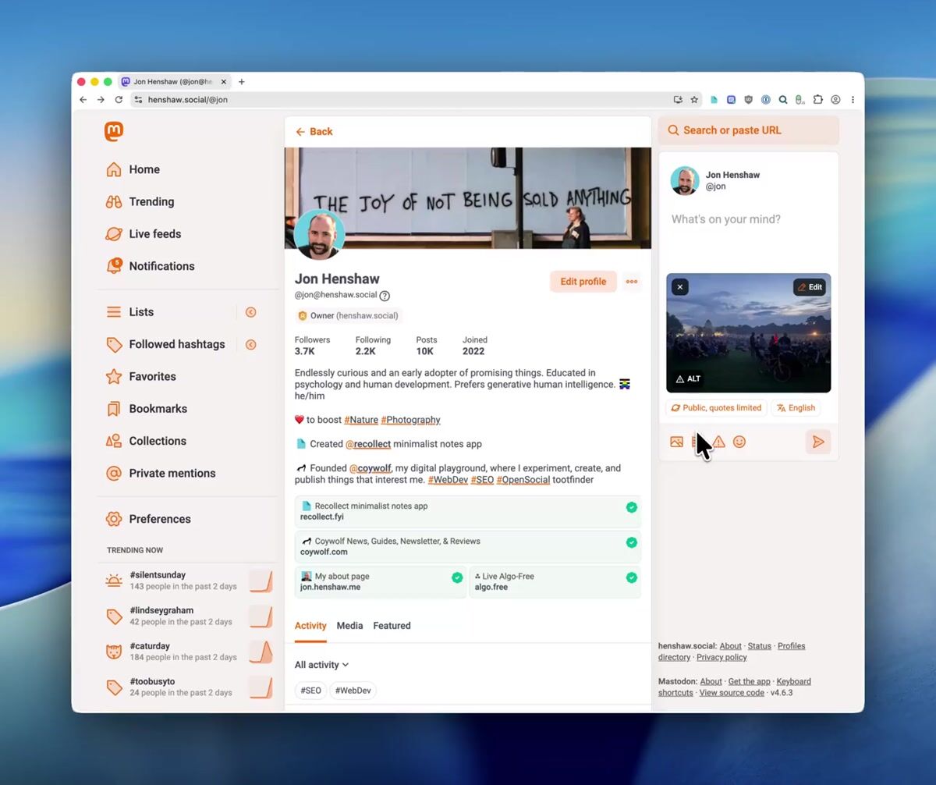Open the Lists page
Viewport: 936px width, 785px height.
[x=129, y=311]
